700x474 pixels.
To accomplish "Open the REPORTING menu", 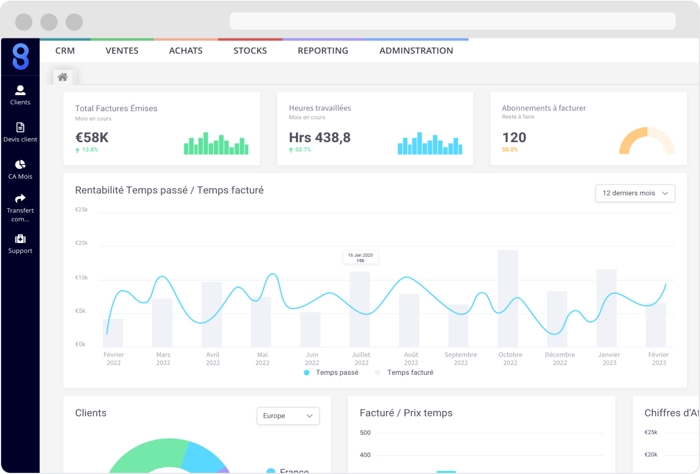I will (322, 50).
